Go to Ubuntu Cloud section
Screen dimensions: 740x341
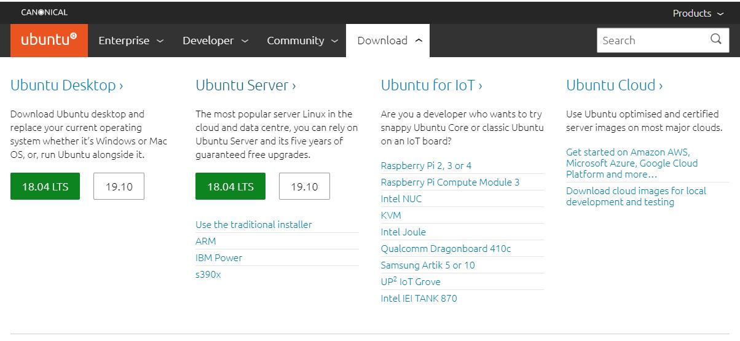pos(614,85)
